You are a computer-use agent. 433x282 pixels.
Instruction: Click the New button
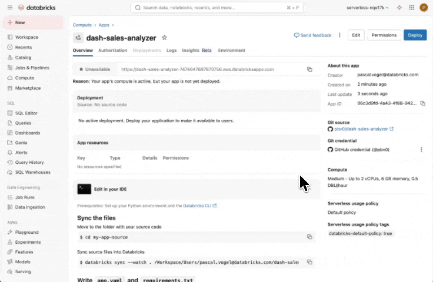tap(33, 22)
